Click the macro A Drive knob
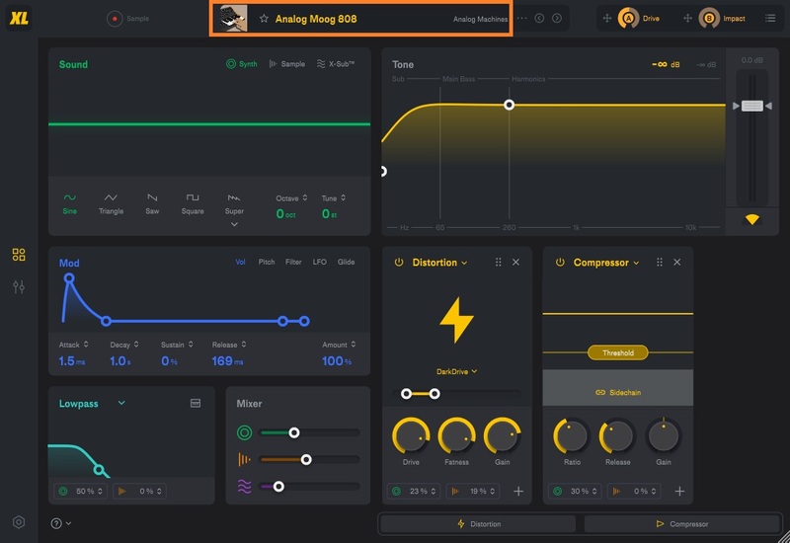This screenshot has width=790, height=543. [628, 19]
